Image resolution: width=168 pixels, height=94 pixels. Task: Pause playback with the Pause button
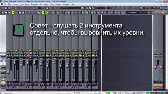coord(16,13)
